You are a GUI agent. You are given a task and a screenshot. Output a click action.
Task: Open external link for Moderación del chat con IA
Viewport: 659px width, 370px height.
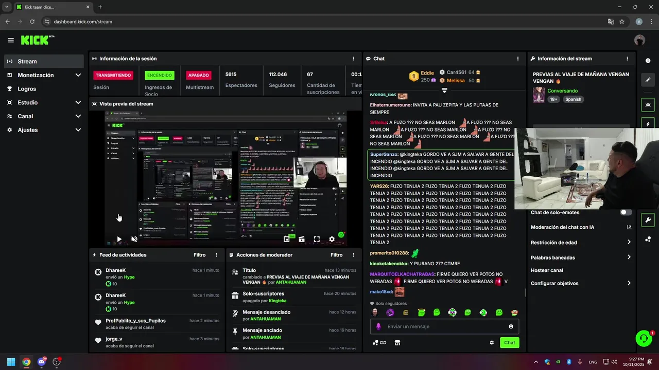pyautogui.click(x=629, y=227)
